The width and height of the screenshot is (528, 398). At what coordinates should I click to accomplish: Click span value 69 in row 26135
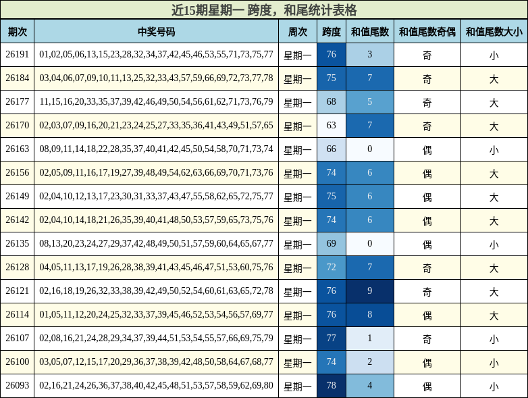[x=332, y=244]
